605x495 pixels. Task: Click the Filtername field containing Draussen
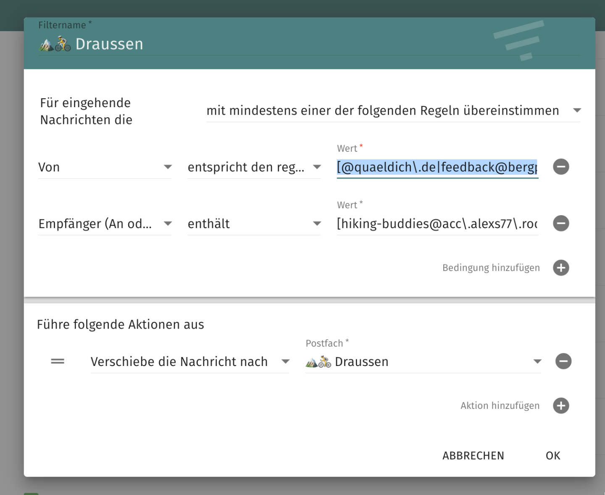[x=309, y=44]
